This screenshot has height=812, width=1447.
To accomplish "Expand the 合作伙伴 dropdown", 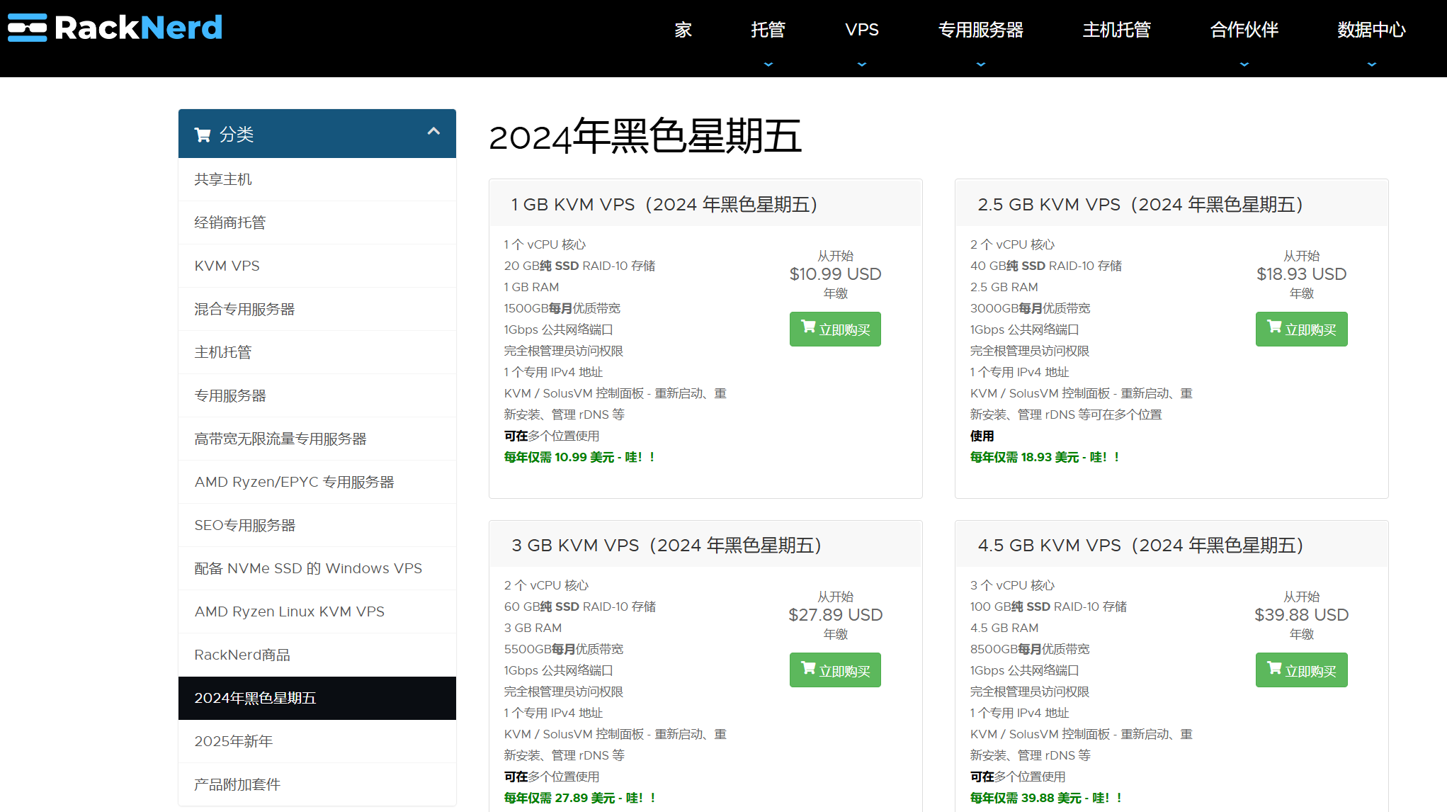I will coord(1243,64).
